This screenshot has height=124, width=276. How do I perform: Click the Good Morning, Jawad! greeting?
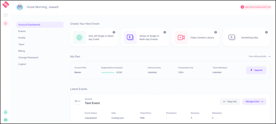tap(43, 7)
